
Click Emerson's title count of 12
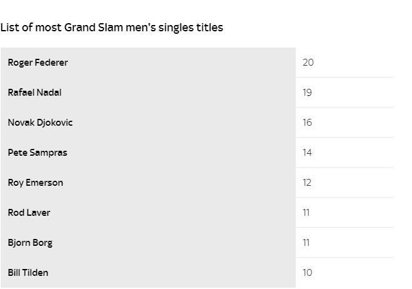tap(307, 183)
